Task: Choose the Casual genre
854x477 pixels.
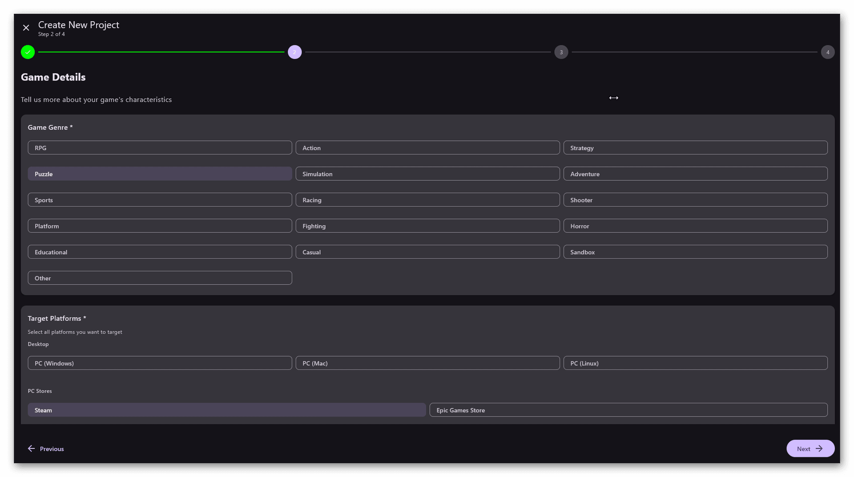Action: tap(427, 252)
